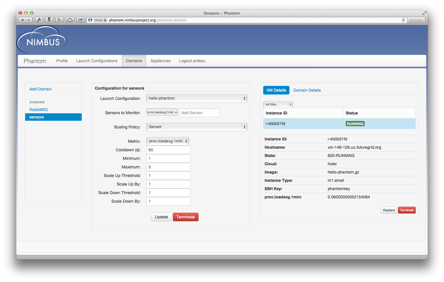Viewport: 444px width, 282px height.
Task: Select the Domains navigation tab
Action: (134, 61)
